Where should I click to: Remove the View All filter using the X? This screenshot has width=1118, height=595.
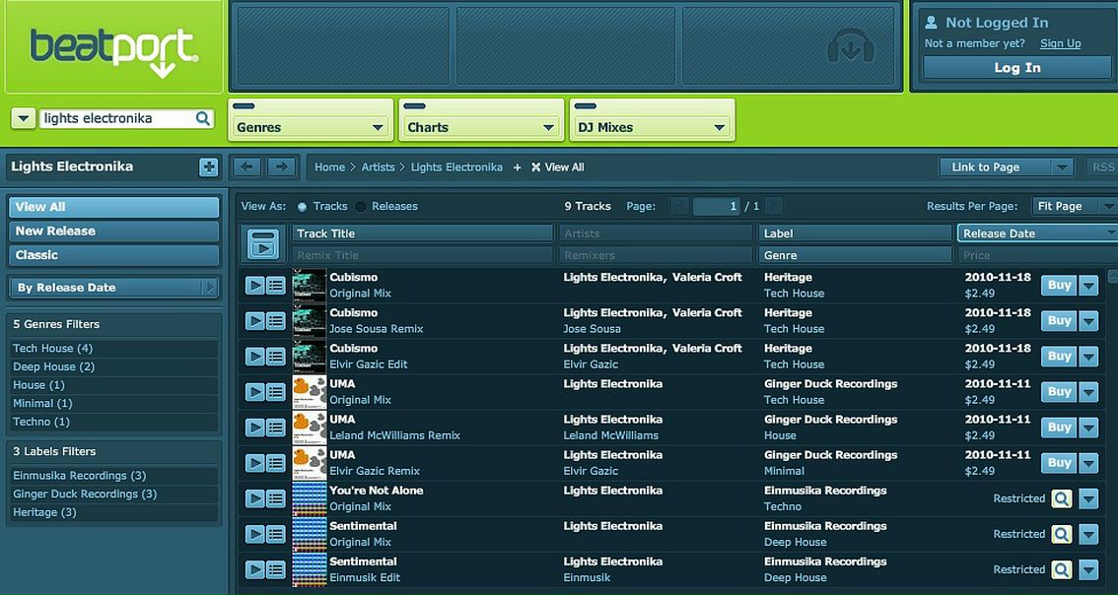(x=536, y=167)
